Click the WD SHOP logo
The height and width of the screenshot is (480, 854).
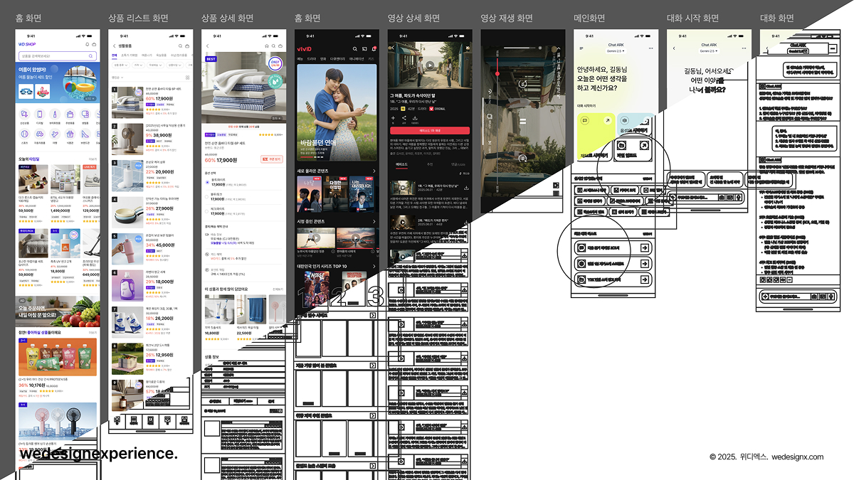27,44
